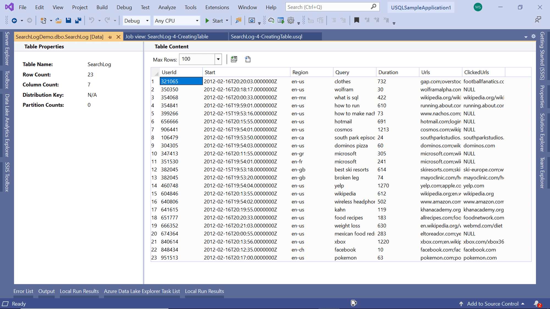This screenshot has width=550, height=309.
Task: Click the bookmark toggle icon in toolbar
Action: click(356, 20)
